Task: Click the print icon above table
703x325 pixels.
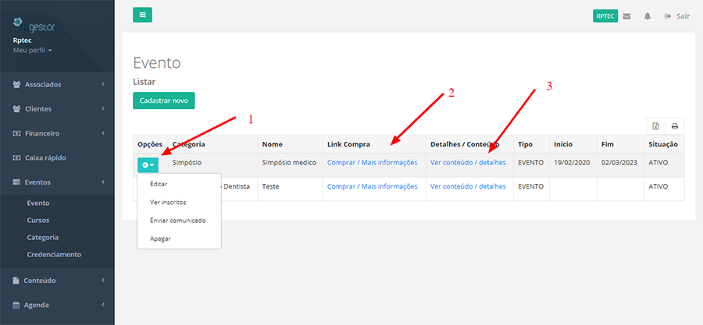Action: click(674, 125)
